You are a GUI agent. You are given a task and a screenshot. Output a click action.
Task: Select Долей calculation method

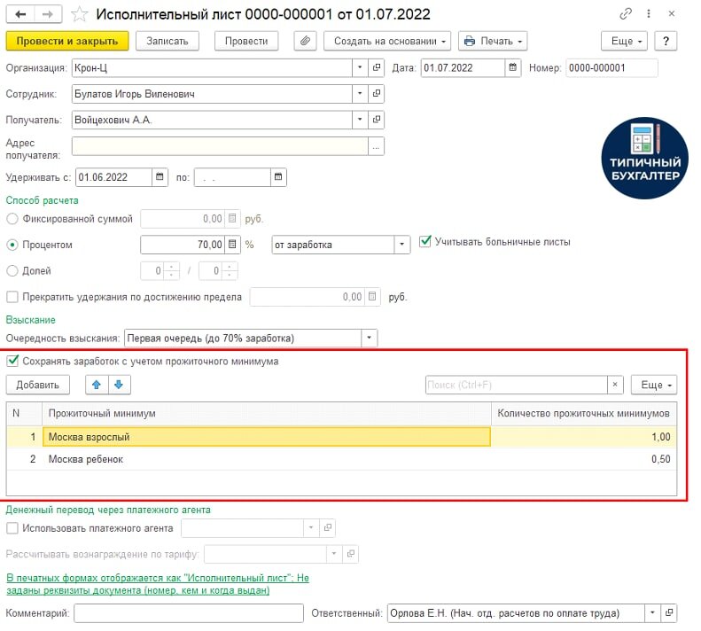[12, 273]
